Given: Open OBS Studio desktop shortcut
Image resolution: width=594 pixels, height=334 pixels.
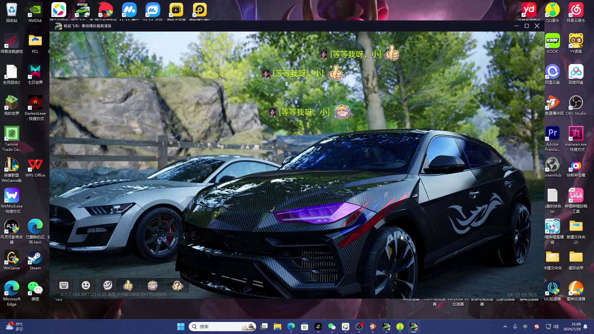Looking at the screenshot, I should click(x=576, y=105).
